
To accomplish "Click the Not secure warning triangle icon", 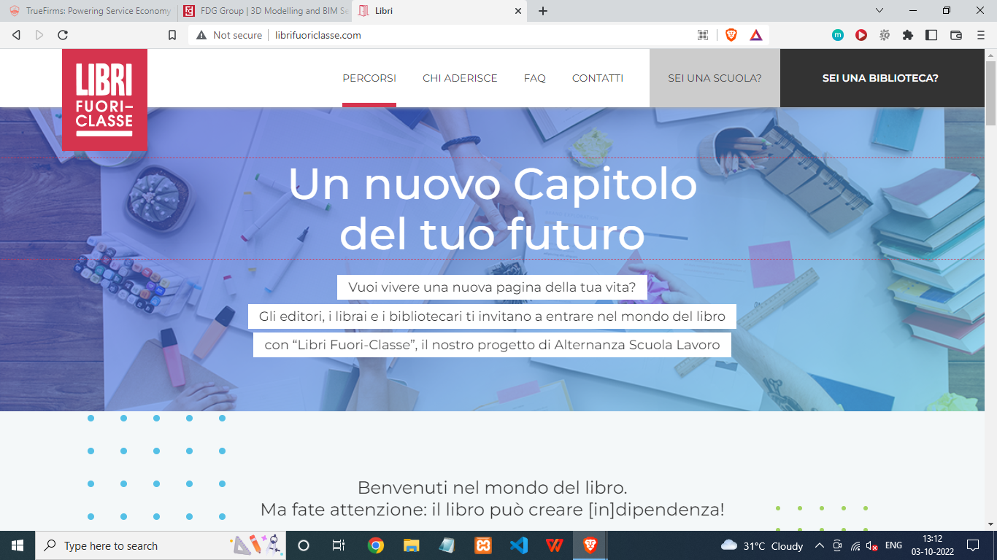I will pos(201,35).
